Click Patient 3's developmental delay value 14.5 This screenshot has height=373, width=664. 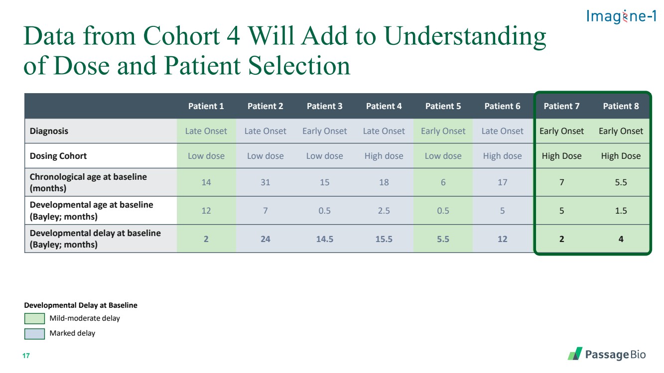coord(324,239)
